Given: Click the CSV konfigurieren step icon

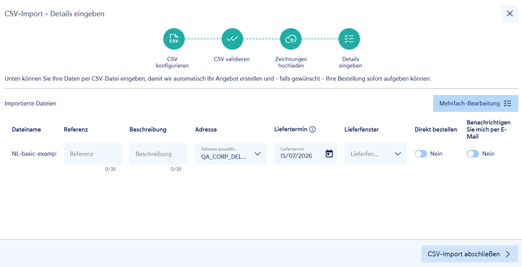Looking at the screenshot, I should [x=174, y=39].
